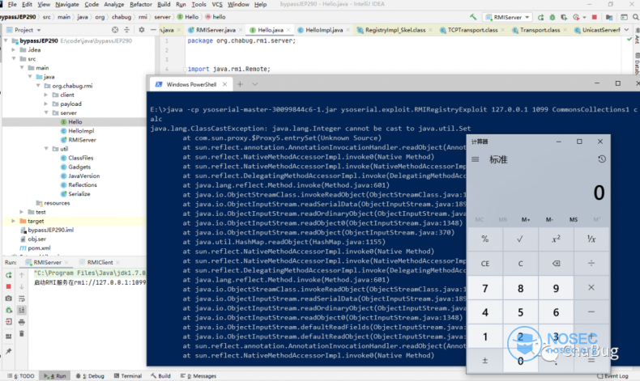Open the RMIServer run configuration dropdown
The height and width of the screenshot is (381, 640).
[507, 17]
